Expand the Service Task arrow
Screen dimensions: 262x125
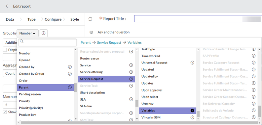(x=131, y=86)
